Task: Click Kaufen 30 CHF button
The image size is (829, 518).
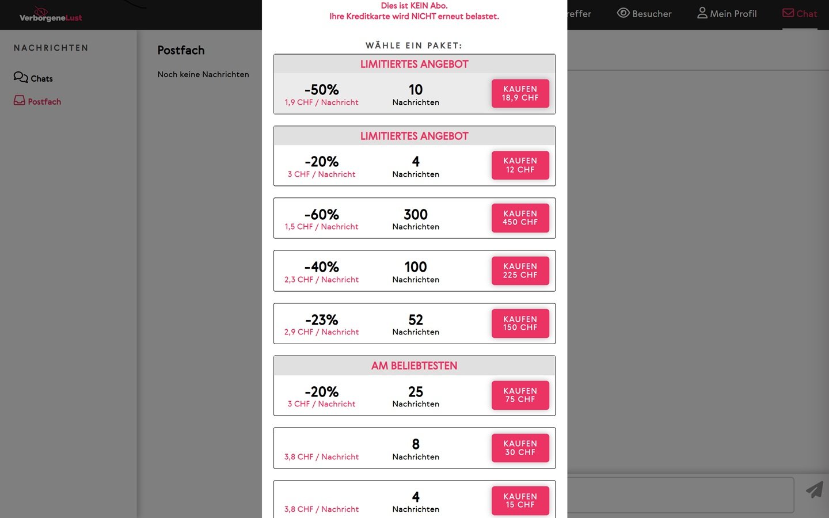Action: (x=520, y=448)
